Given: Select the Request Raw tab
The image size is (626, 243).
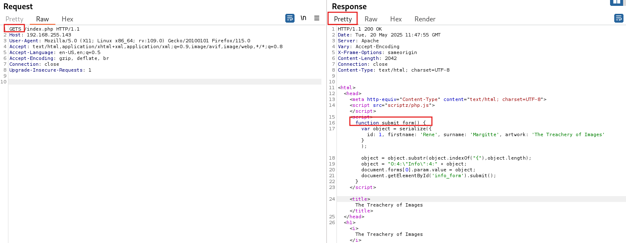Looking at the screenshot, I should [42, 19].
